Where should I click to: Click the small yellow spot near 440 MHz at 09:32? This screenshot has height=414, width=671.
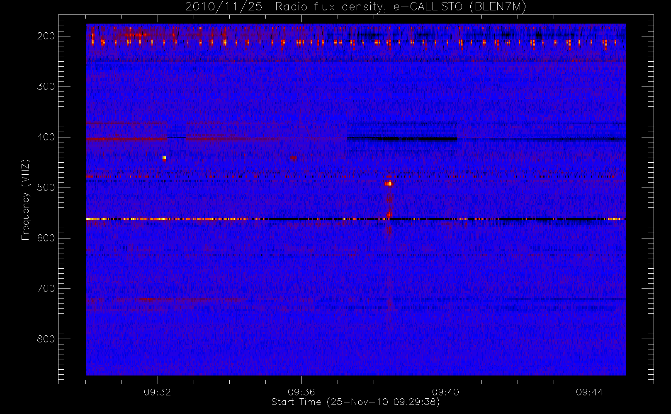164,158
